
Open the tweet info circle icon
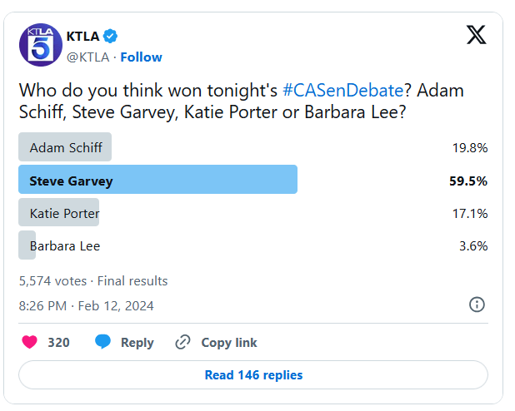477,305
